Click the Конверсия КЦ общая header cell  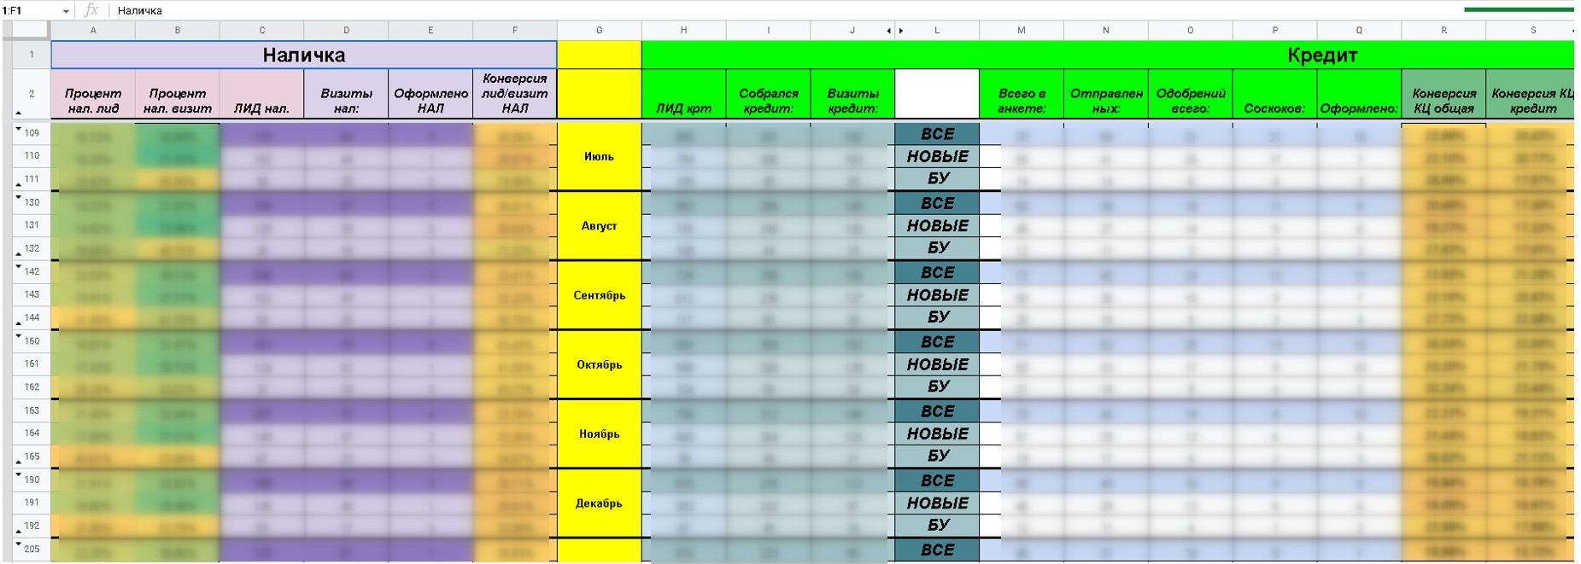pyautogui.click(x=1443, y=94)
